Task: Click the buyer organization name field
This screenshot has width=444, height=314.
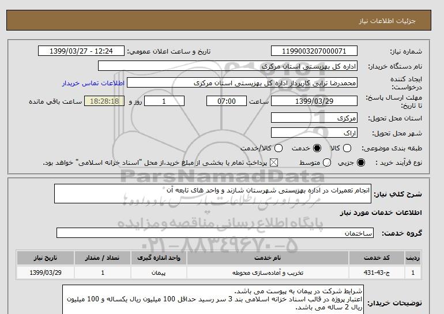Action: [228, 66]
